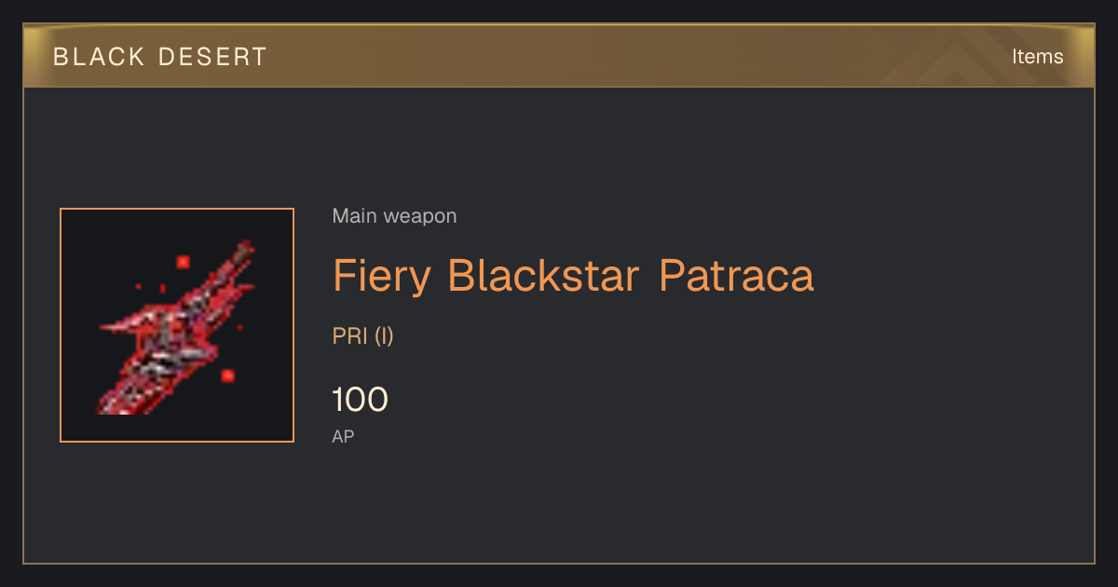Click the BLACK DESERT header title

pyautogui.click(x=160, y=57)
